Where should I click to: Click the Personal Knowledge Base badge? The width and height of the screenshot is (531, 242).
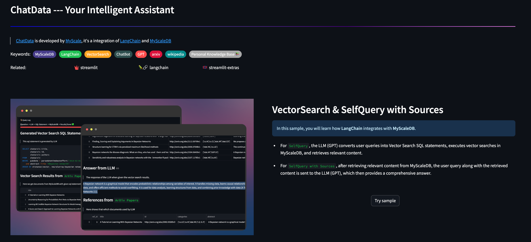click(215, 54)
